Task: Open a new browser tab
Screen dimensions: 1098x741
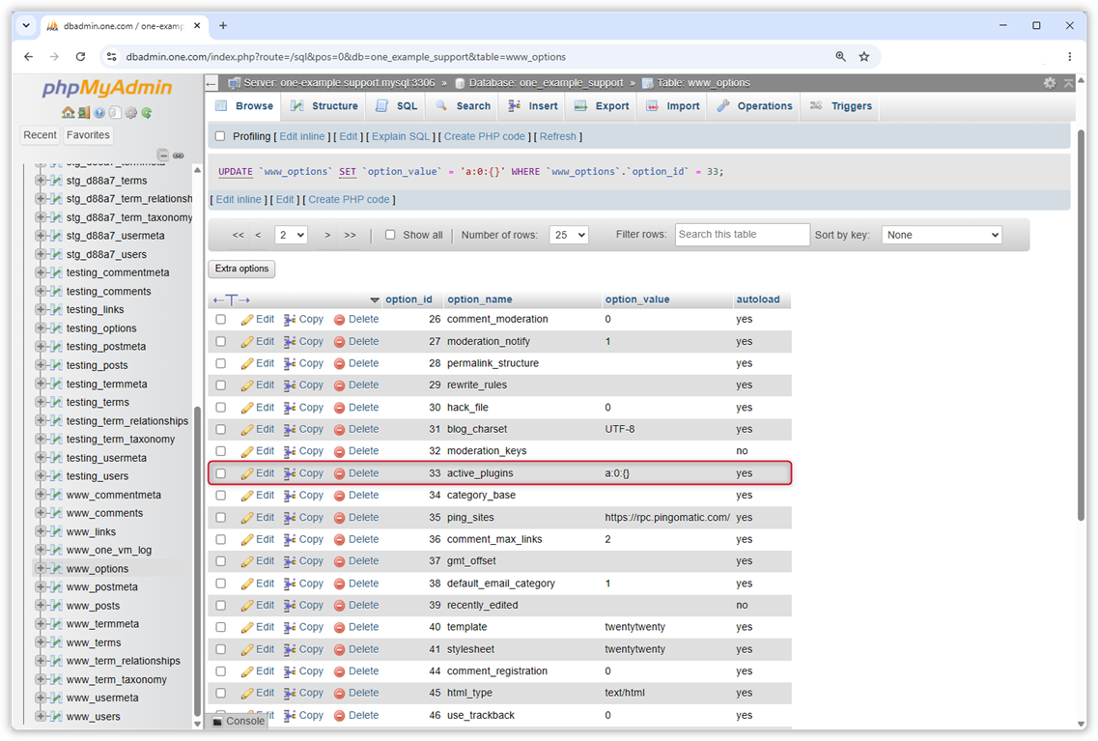Action: [223, 26]
